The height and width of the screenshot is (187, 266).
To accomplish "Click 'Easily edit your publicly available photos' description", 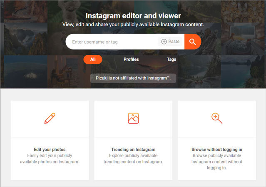I will pos(50,159).
